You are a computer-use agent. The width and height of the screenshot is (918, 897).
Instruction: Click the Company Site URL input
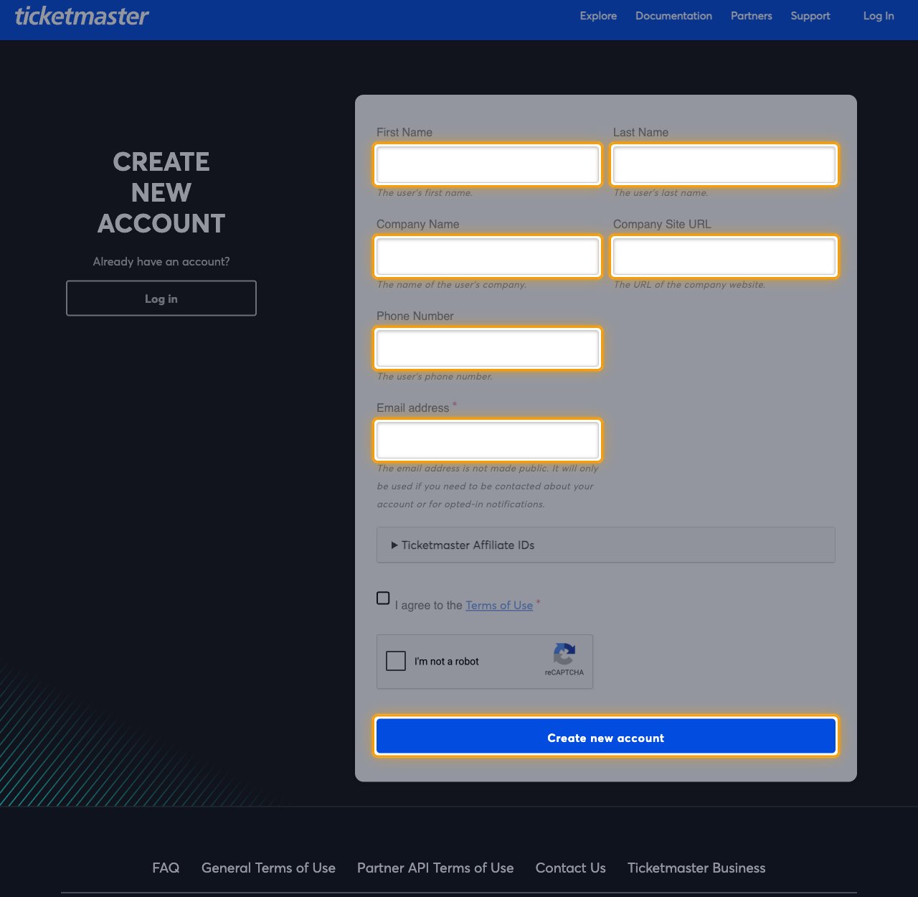[724, 256]
